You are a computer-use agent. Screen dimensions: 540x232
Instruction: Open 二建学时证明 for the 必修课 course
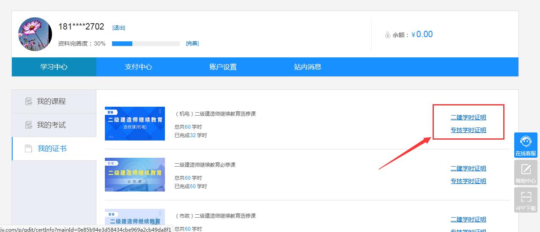pyautogui.click(x=468, y=169)
